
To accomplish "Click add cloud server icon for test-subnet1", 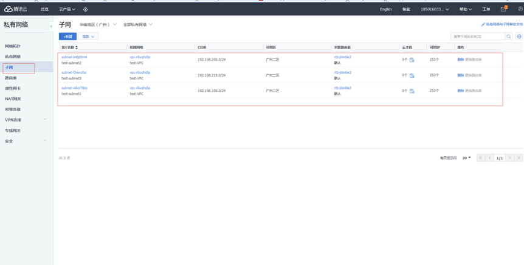I will pyautogui.click(x=412, y=91).
